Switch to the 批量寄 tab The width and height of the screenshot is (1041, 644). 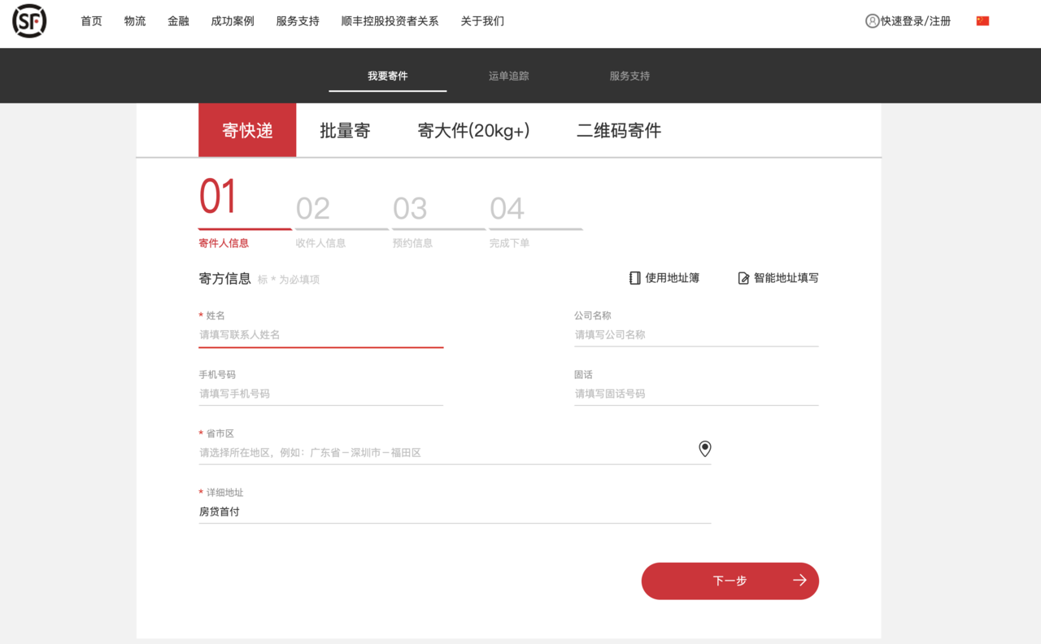[x=345, y=131]
